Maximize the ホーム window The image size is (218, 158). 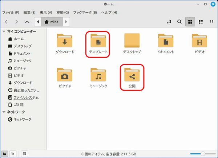pos(205,4)
